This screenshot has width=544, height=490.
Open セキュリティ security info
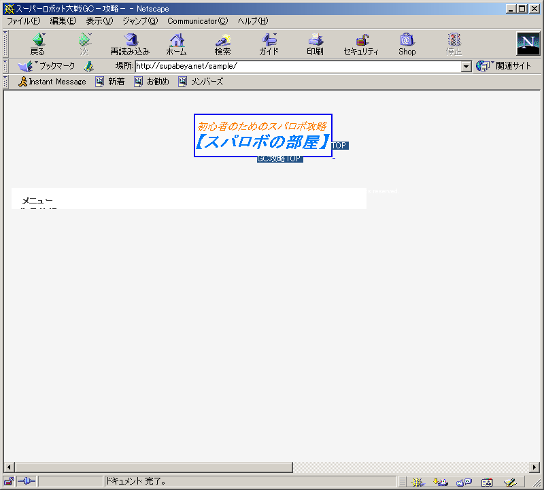pyautogui.click(x=361, y=44)
